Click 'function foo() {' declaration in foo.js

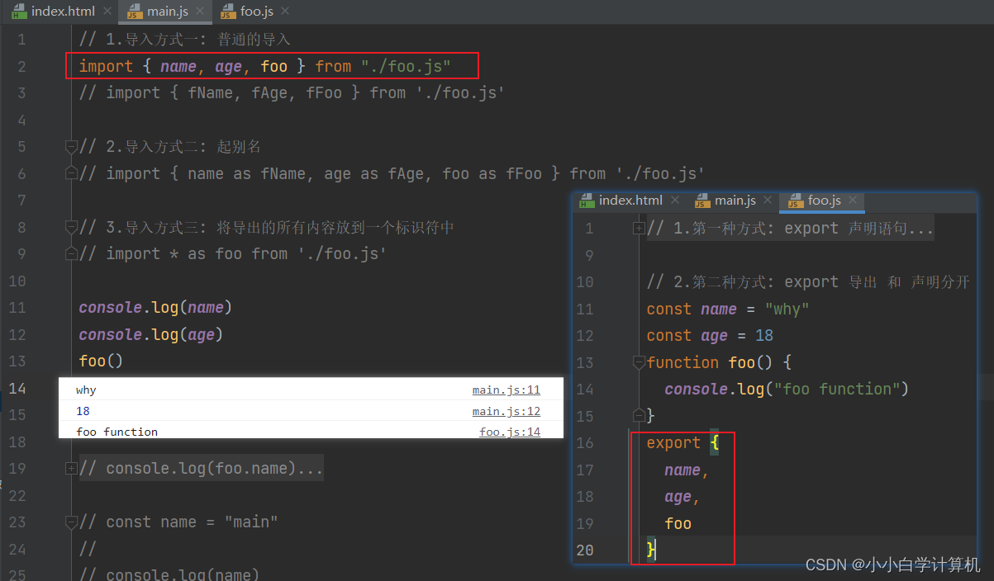coord(719,362)
